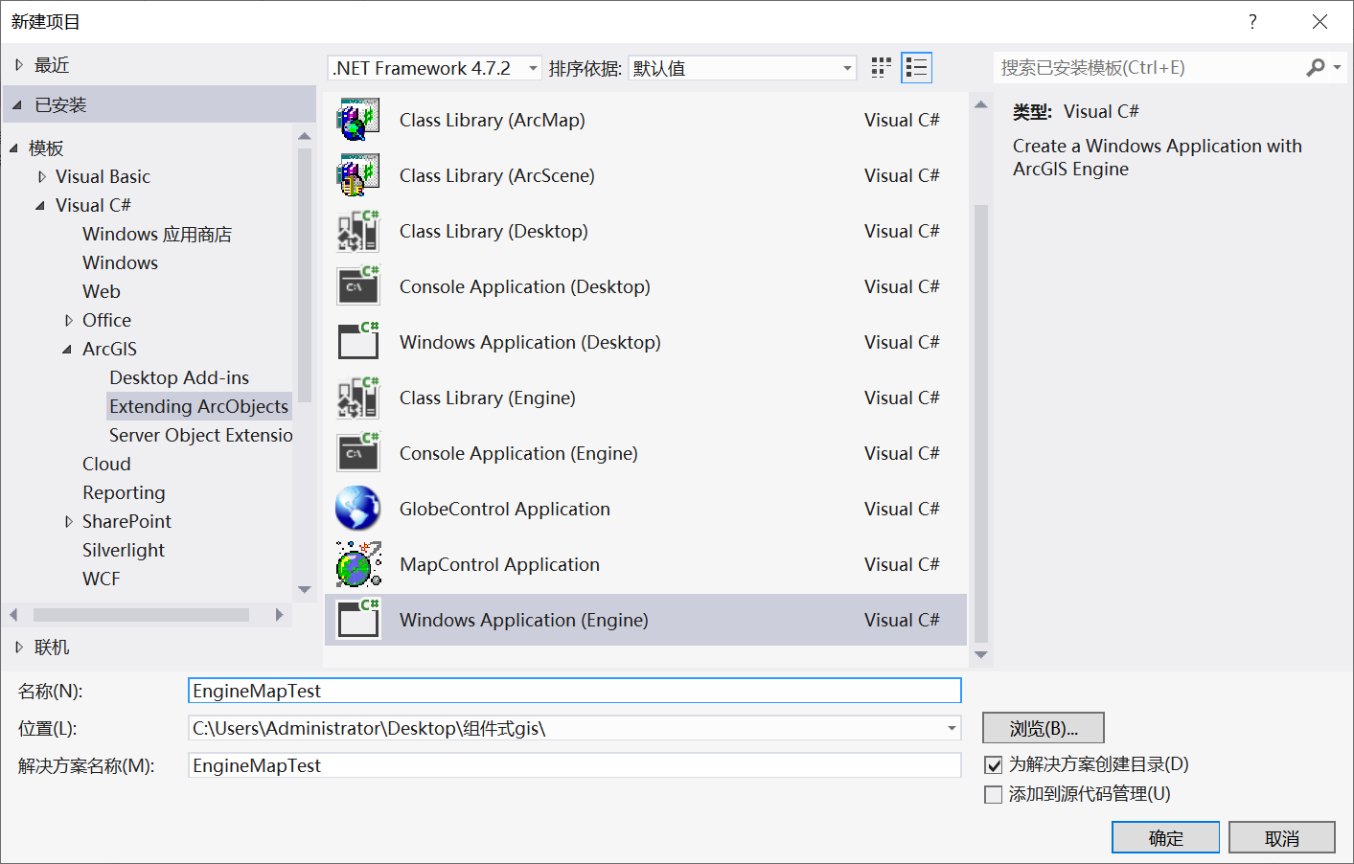Click the category tree vertical scrollbar

305,275
